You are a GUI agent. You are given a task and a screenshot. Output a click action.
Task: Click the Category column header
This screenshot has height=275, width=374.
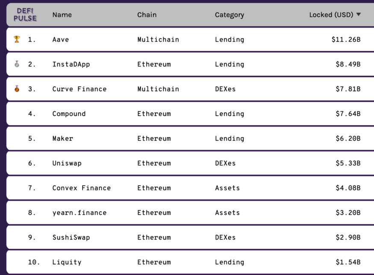click(230, 15)
